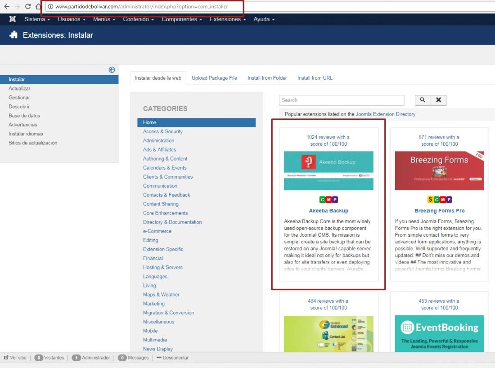This screenshot has width=495, height=368.
Task: Click the Akeeba Backup title link
Action: coord(328,211)
